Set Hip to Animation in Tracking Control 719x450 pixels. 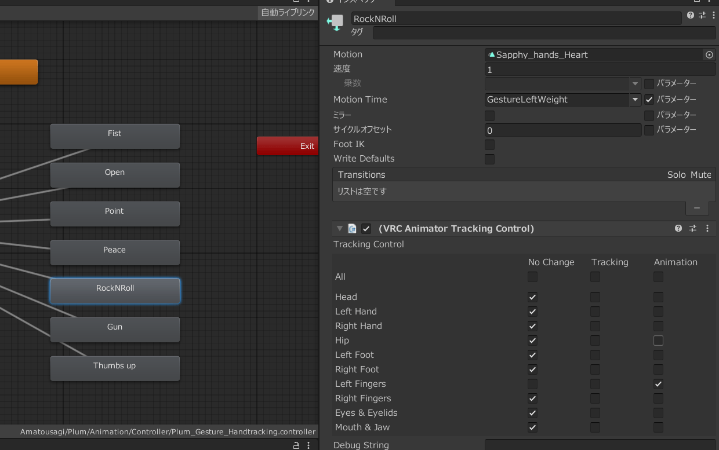[x=658, y=341]
